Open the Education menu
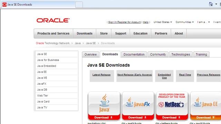This screenshot has width=221, height=124. click(x=141, y=33)
